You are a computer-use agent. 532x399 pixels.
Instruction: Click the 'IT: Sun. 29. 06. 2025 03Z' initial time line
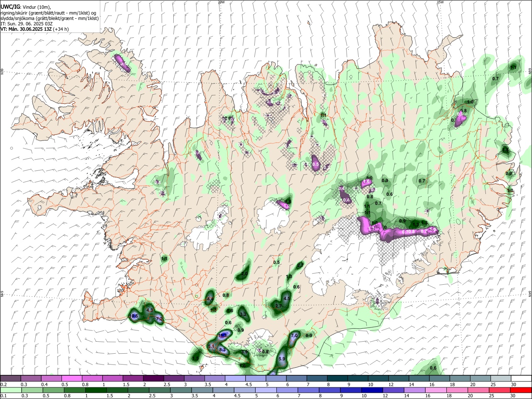[27, 24]
